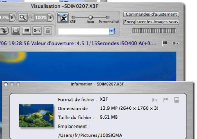The width and height of the screenshot is (197, 139).
Task: Click key status icon in info bar
Action: click(175, 43)
